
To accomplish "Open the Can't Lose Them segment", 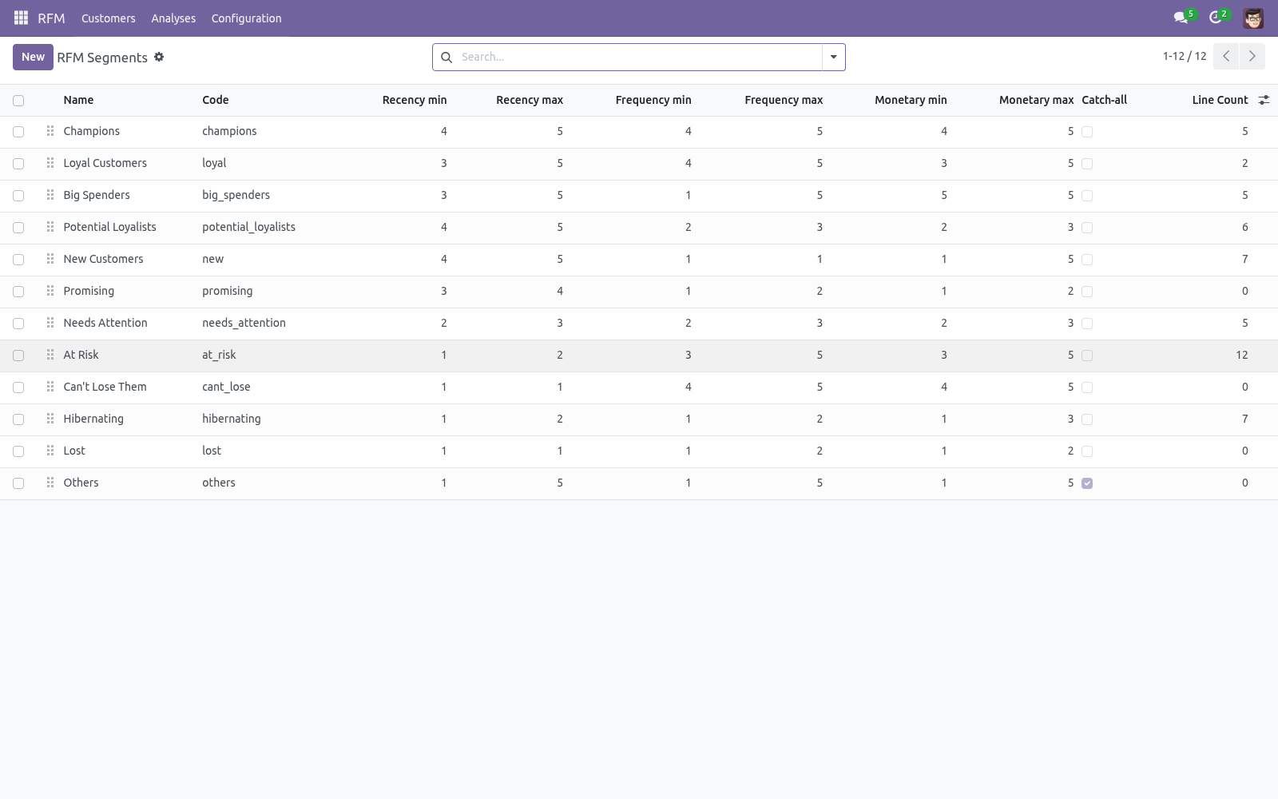I will click(x=105, y=387).
